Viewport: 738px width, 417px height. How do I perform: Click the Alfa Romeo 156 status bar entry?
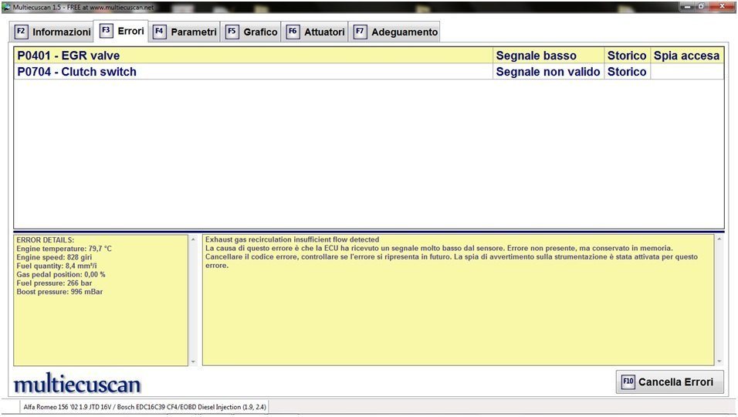144,407
